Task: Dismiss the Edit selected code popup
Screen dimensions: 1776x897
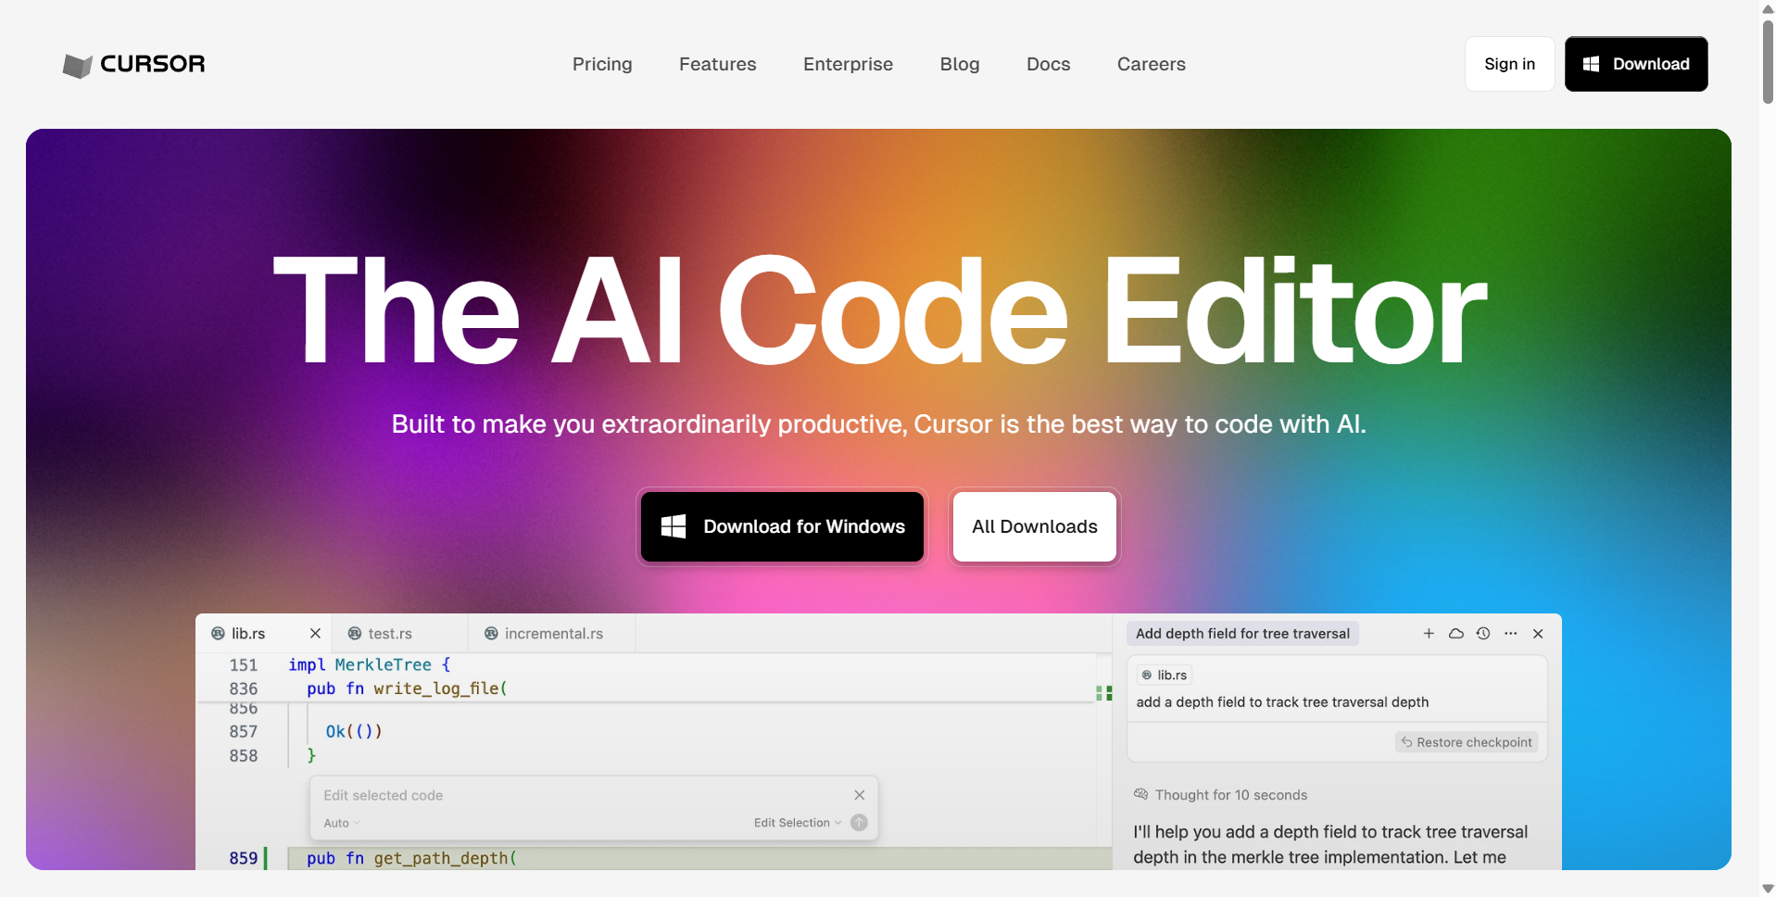Action: [860, 795]
